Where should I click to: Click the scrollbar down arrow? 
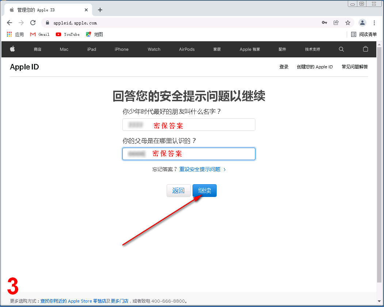click(x=379, y=301)
